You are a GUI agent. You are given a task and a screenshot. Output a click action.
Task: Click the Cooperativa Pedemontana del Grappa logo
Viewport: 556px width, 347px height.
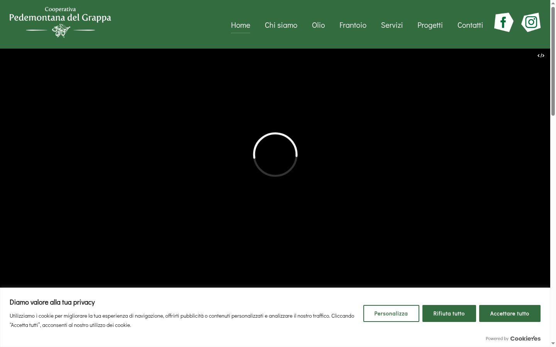pos(60,22)
